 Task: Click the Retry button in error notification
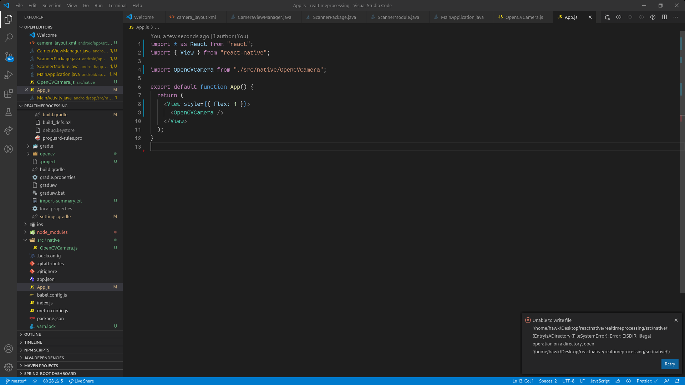tap(669, 364)
